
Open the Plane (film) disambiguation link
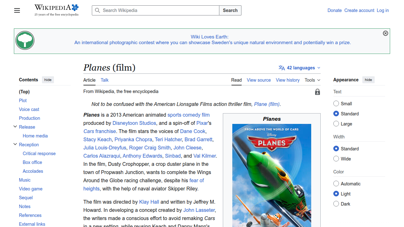tap(267, 104)
